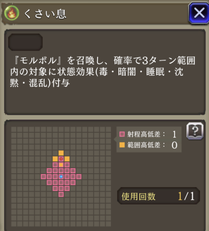Click the くさい息 title text
The image size is (209, 231).
pyautogui.click(x=45, y=14)
